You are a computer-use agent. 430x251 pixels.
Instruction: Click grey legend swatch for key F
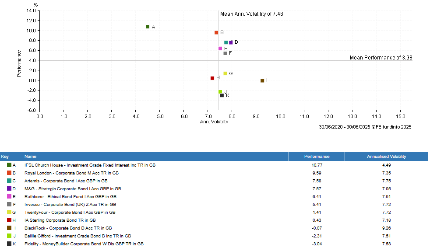point(9,205)
